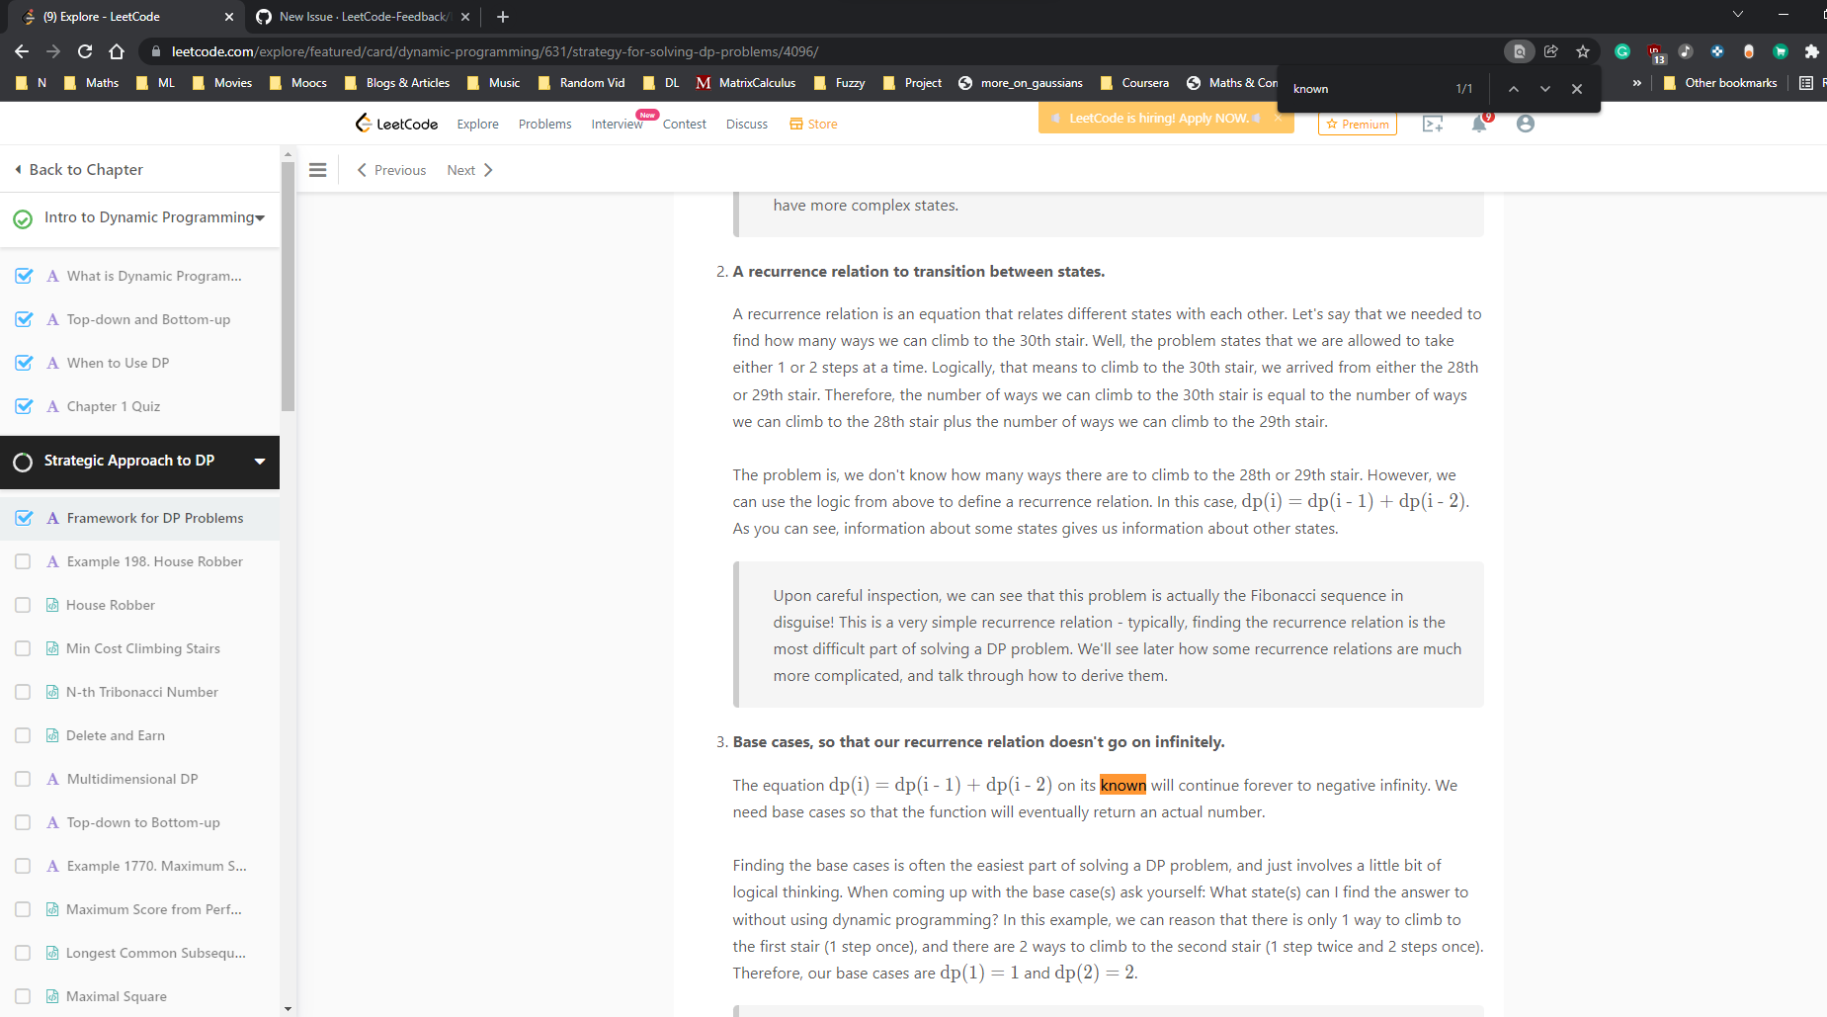The height and width of the screenshot is (1017, 1827).
Task: Open Multidimensional DP article
Action: point(132,779)
